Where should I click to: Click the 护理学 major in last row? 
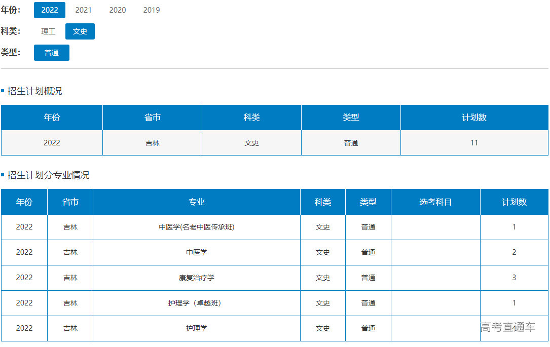pyautogui.click(x=197, y=328)
